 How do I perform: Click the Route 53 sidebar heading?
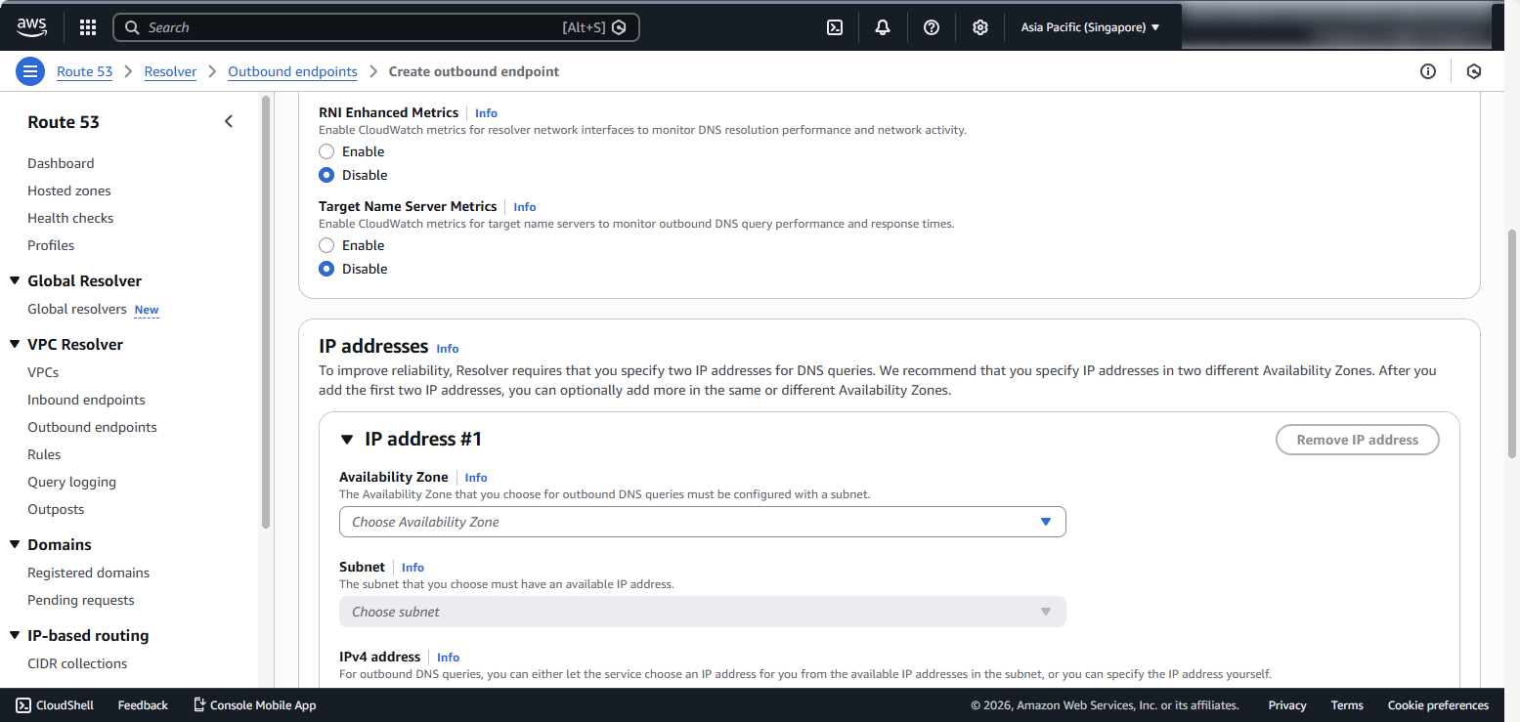coord(64,122)
